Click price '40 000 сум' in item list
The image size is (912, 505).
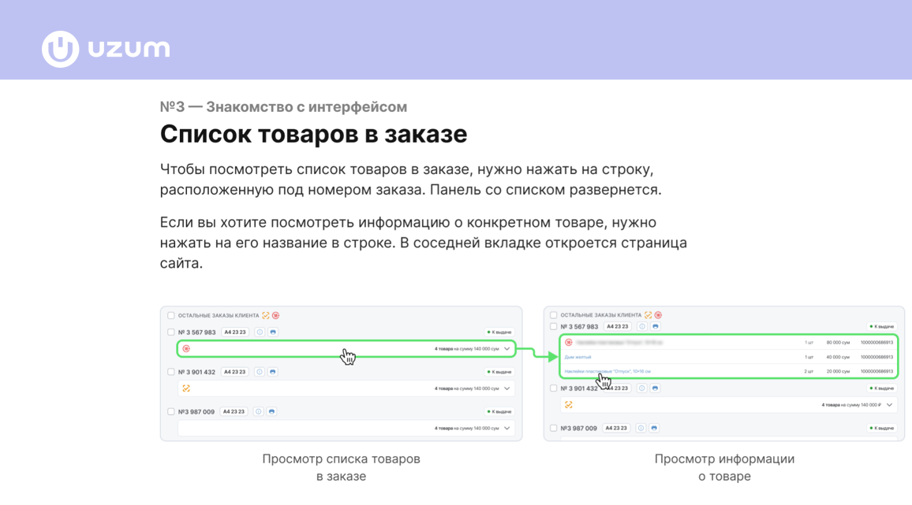[x=838, y=357]
